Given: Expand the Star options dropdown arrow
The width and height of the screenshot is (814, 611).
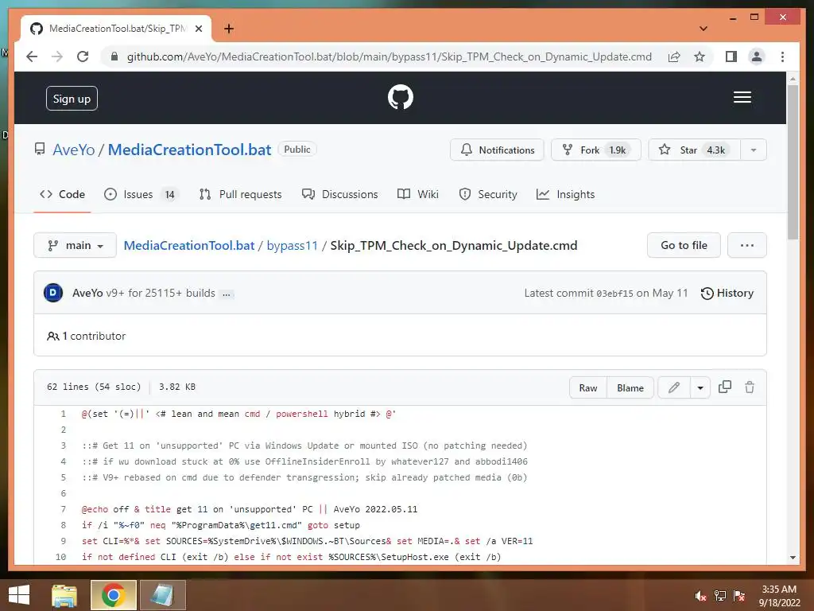Looking at the screenshot, I should [x=754, y=150].
